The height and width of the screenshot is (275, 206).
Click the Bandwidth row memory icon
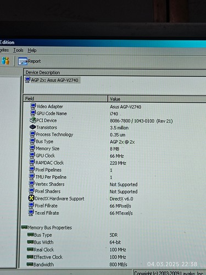pyautogui.click(x=30, y=264)
